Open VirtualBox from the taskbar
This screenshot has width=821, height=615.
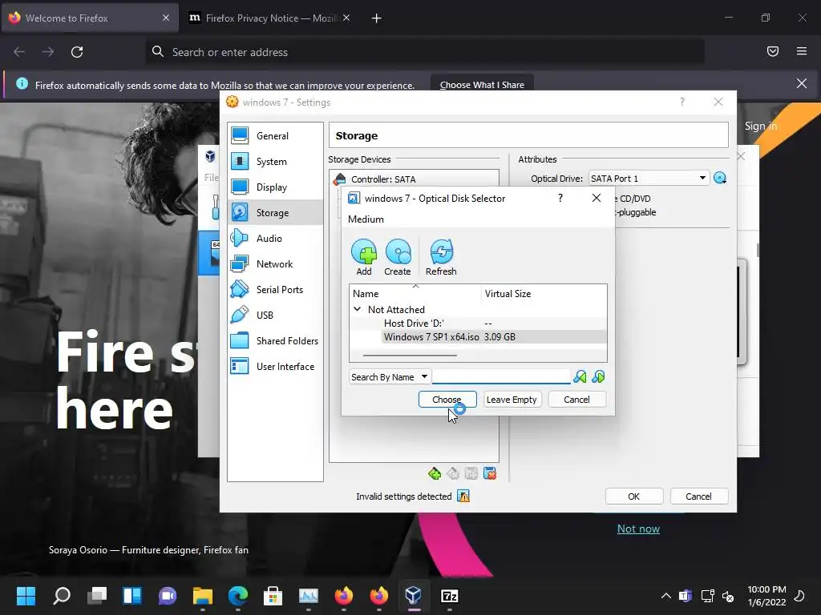[x=413, y=596]
